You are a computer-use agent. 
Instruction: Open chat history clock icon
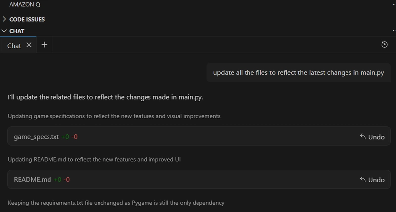(384, 45)
